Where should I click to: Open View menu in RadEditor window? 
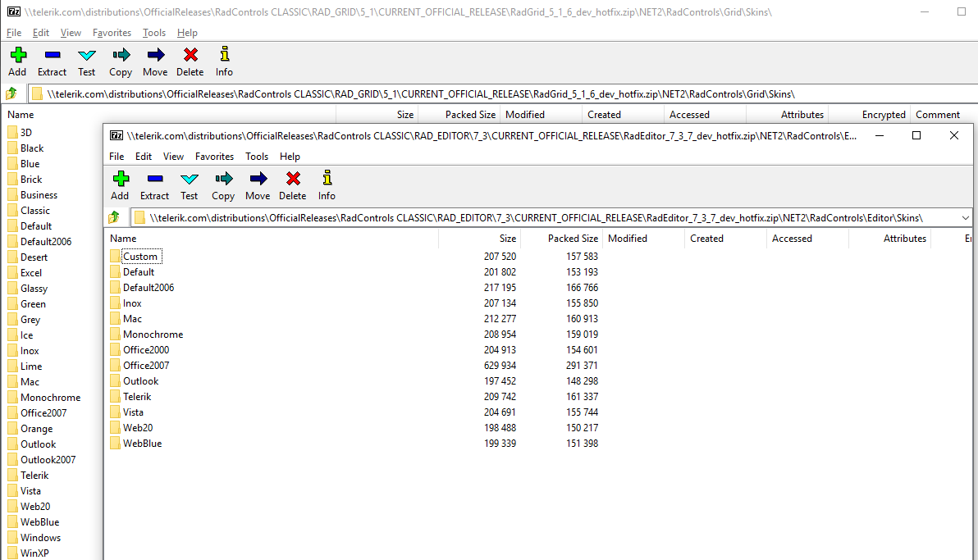(173, 157)
